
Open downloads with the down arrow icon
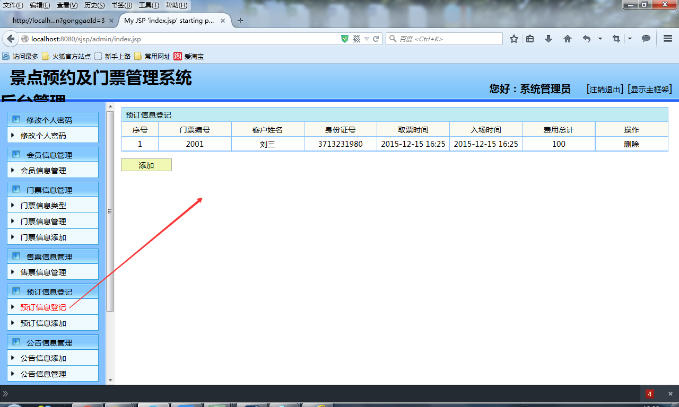(x=549, y=39)
